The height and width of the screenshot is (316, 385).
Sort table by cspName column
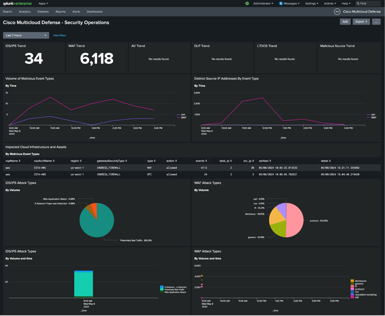(13, 161)
